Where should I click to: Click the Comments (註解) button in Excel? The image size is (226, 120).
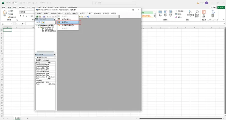(x=213, y=7)
